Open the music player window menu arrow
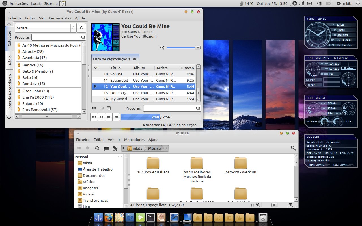 pyautogui.click(x=9, y=12)
